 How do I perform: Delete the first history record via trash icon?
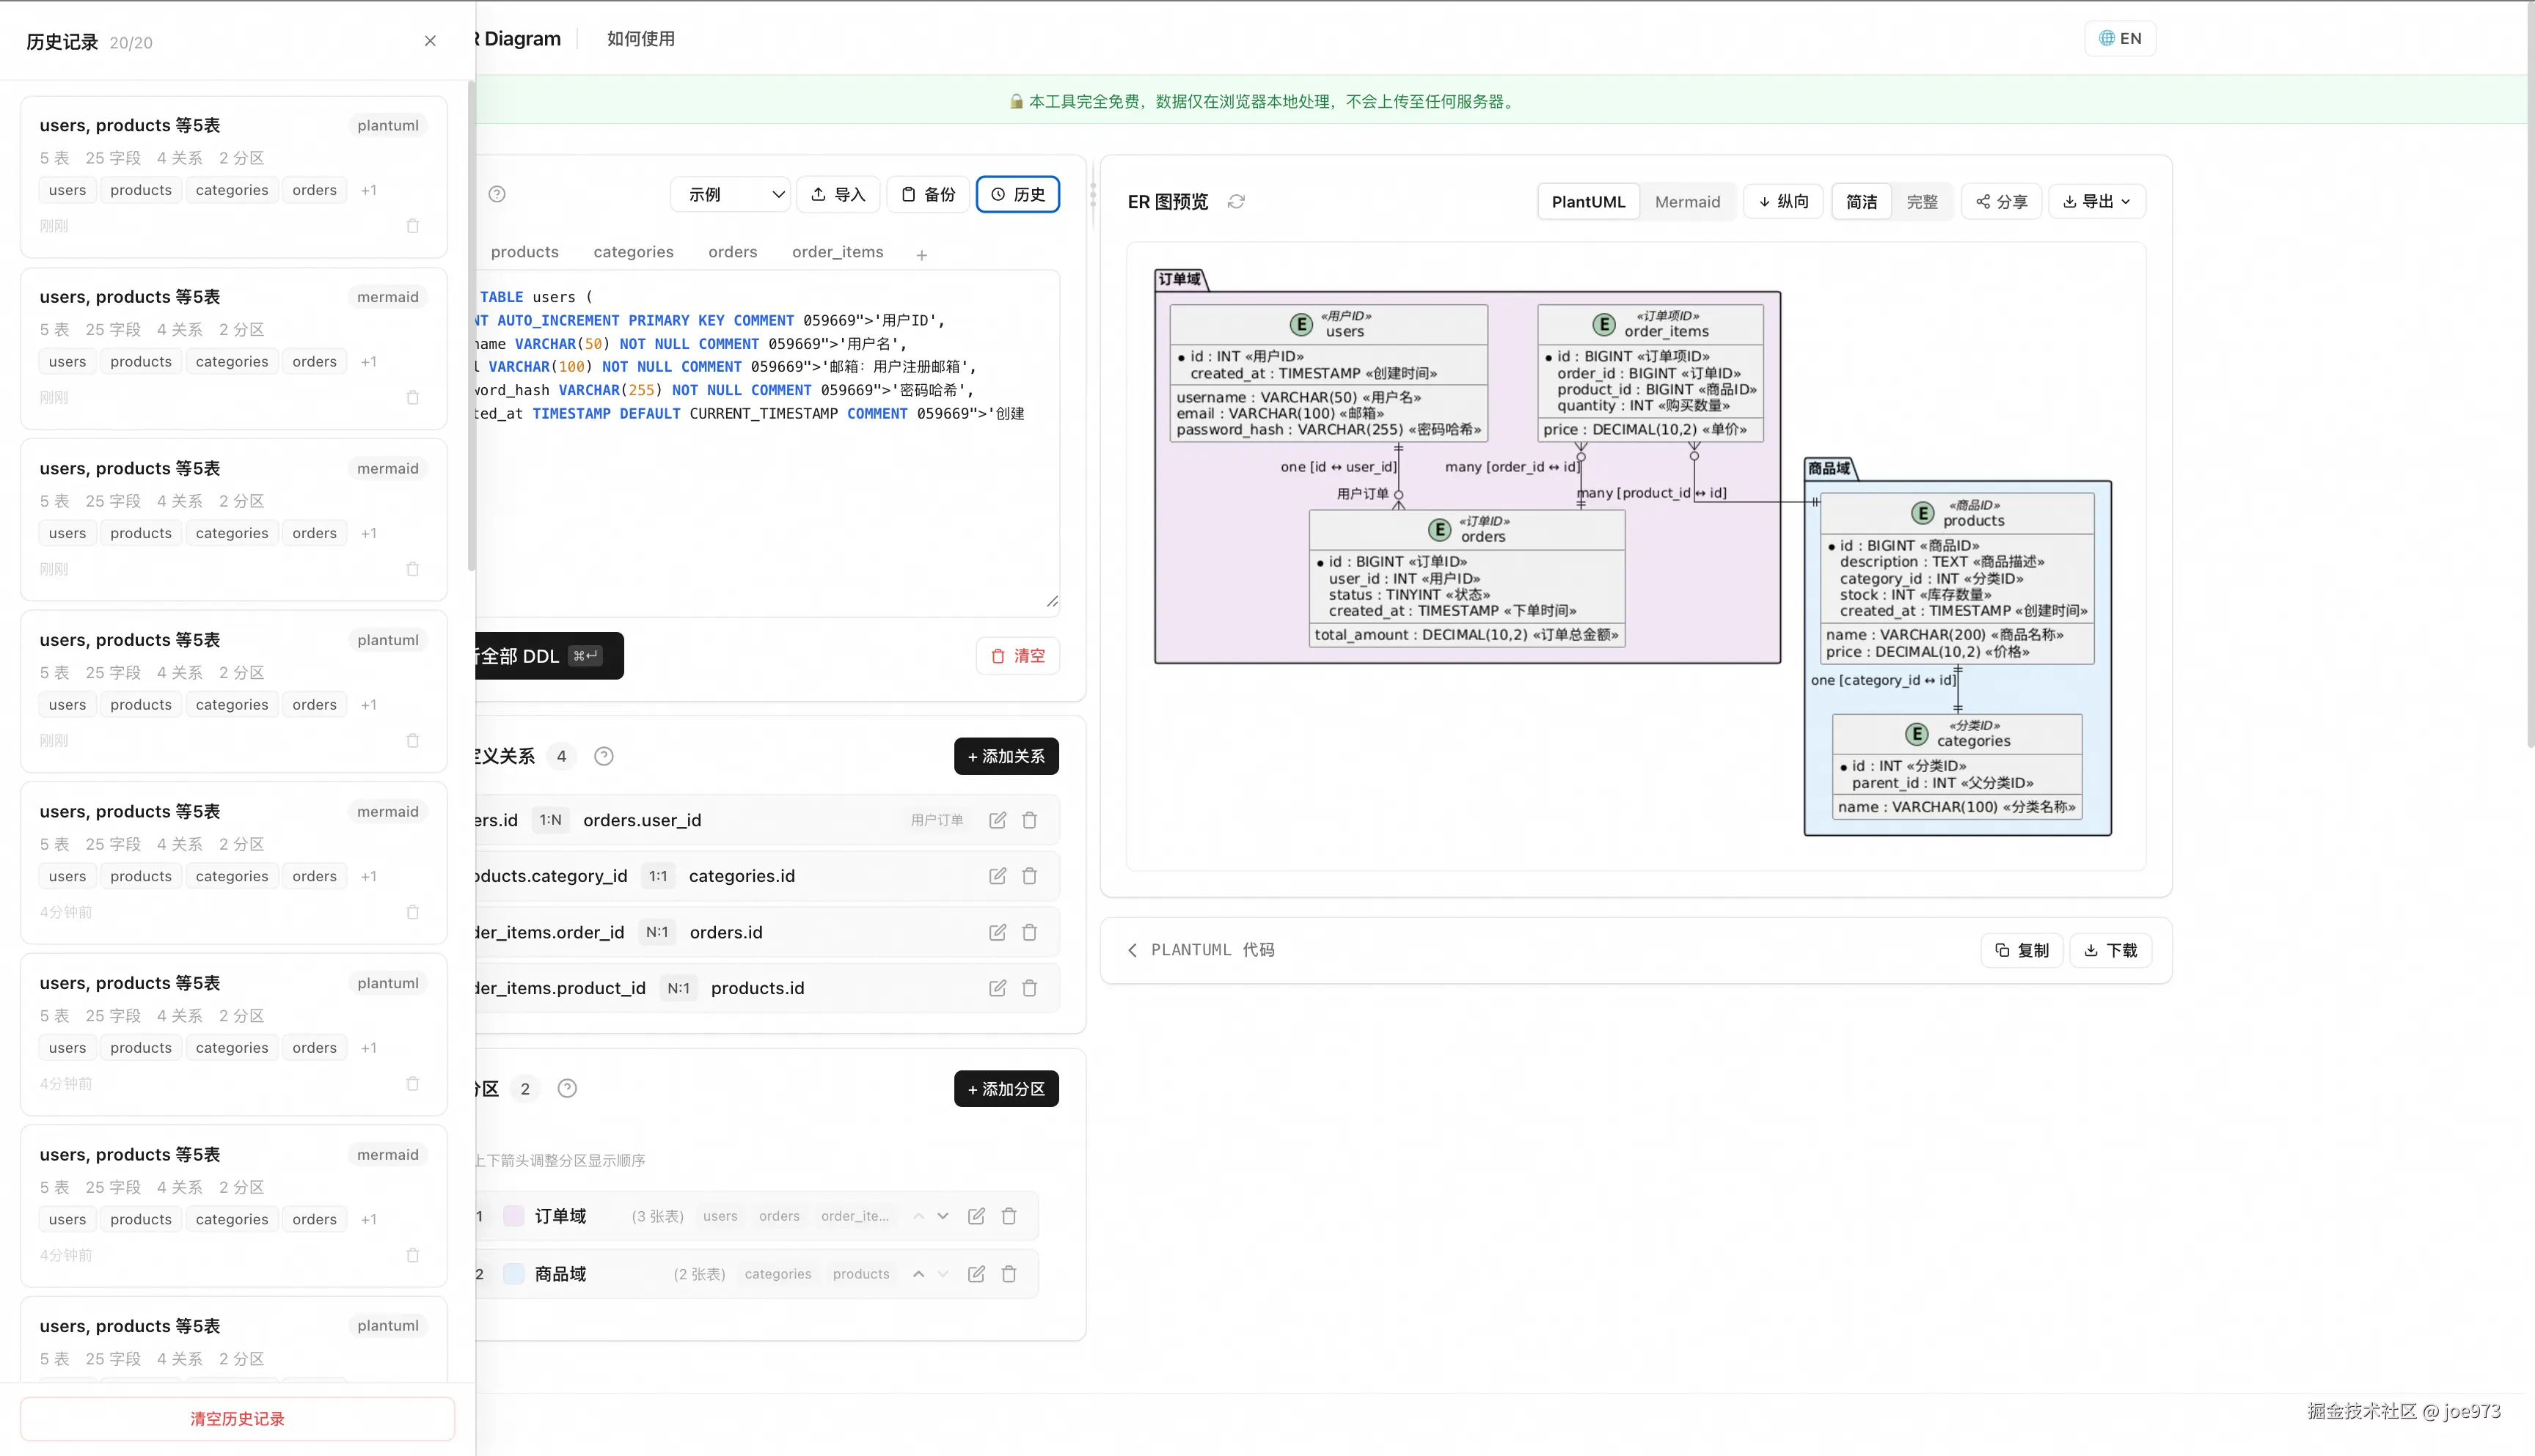pyautogui.click(x=412, y=226)
